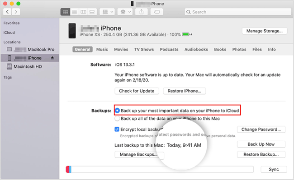Select the iPhone in sidebar Locations
The height and width of the screenshot is (181, 294).
pos(30,58)
